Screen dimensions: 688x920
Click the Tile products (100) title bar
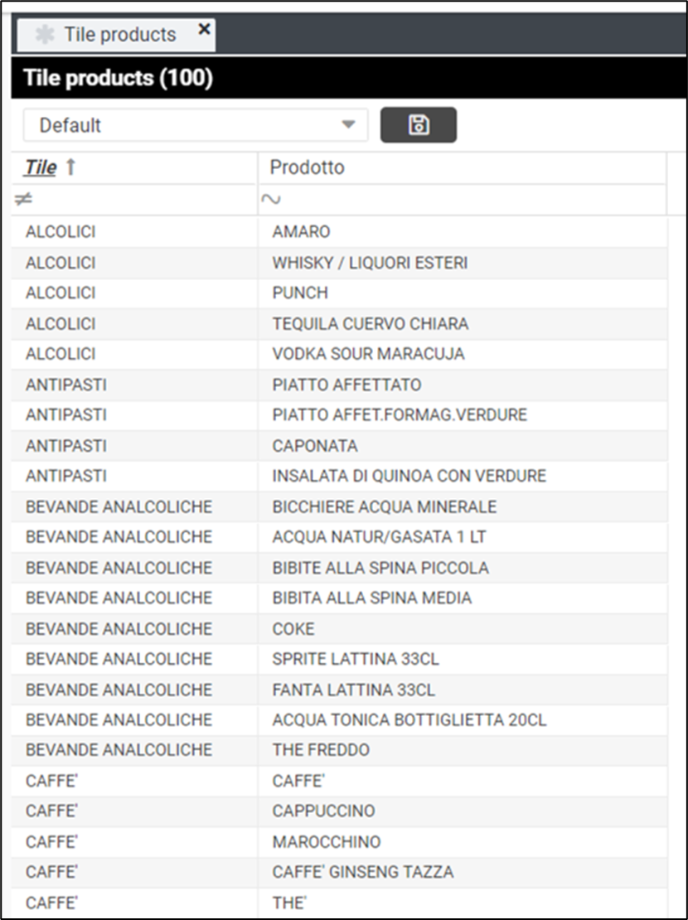click(x=118, y=79)
